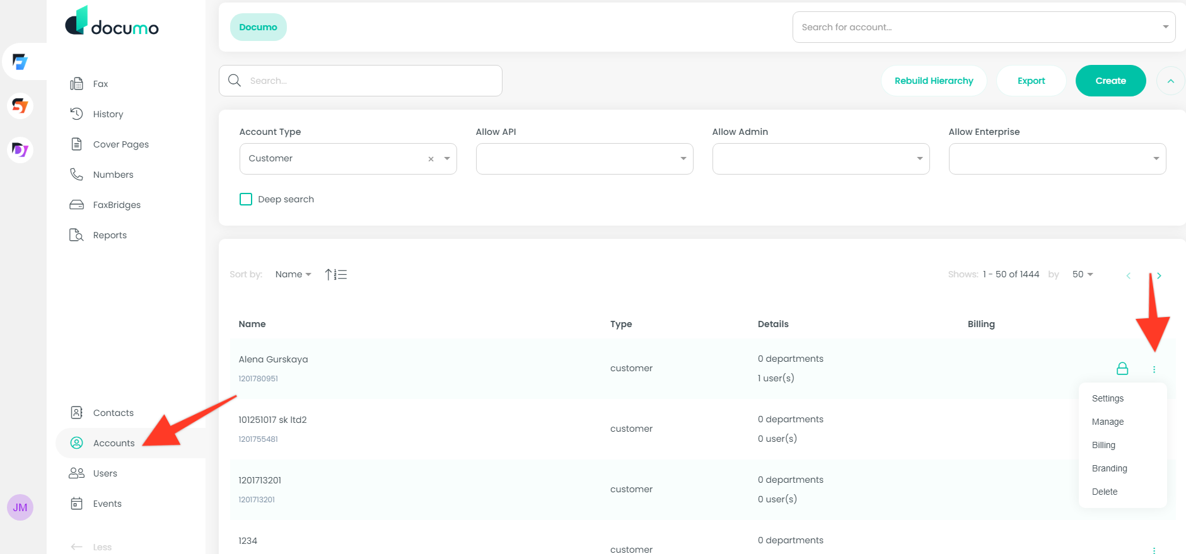Open the Allow Enterprise dropdown
Image resolution: width=1186 pixels, height=554 pixels.
1057,159
